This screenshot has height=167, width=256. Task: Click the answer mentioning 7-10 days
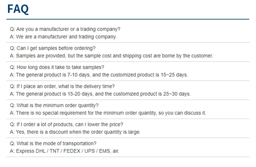99,75
